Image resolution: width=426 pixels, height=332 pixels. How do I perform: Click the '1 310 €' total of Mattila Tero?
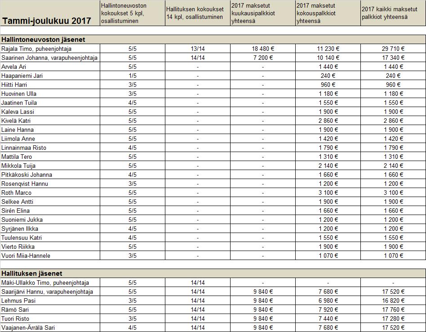point(393,157)
